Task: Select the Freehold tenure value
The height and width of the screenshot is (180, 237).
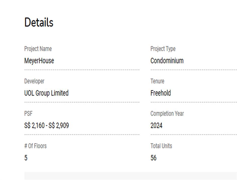Action: (161, 93)
